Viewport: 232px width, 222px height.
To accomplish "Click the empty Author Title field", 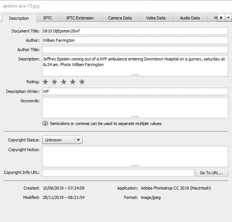I will 135,50.
